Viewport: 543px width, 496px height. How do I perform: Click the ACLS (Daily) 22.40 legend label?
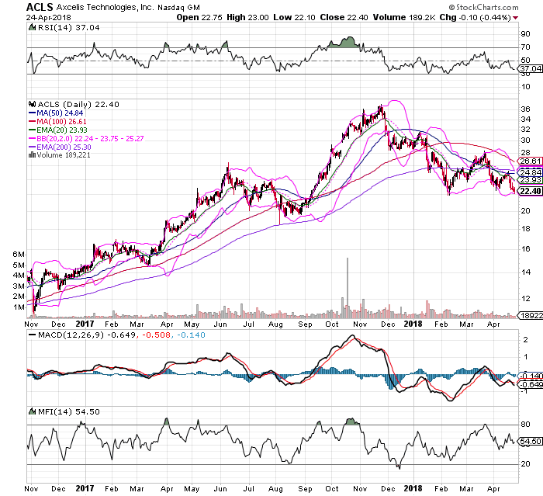tap(78, 104)
